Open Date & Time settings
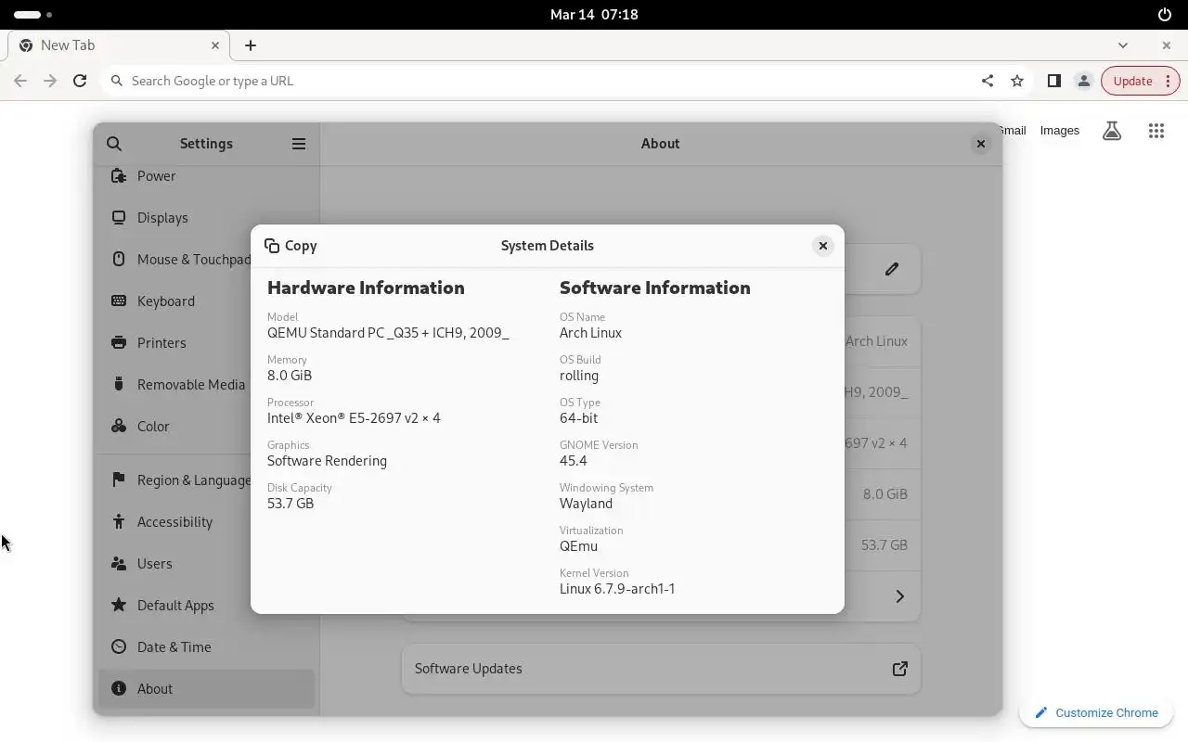 point(174,647)
